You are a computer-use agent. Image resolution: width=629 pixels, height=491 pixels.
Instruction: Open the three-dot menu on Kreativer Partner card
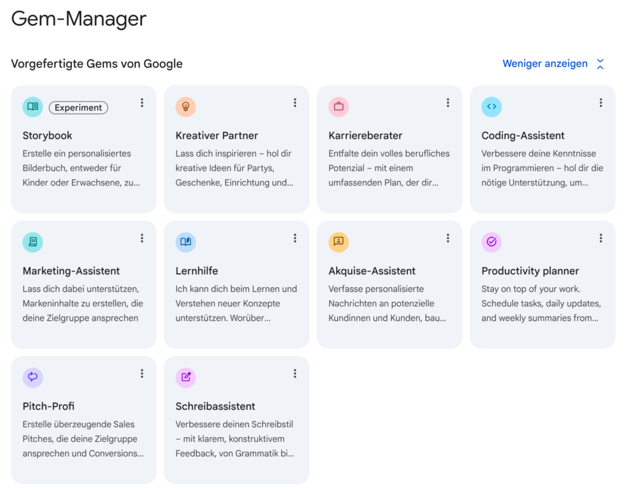click(x=295, y=103)
